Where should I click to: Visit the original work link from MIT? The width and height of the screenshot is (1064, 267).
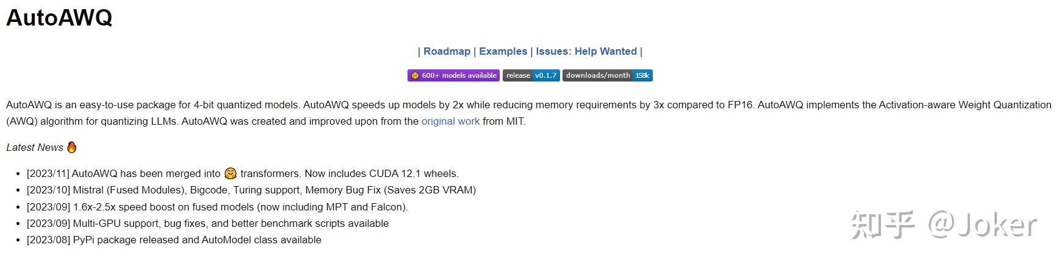[450, 121]
